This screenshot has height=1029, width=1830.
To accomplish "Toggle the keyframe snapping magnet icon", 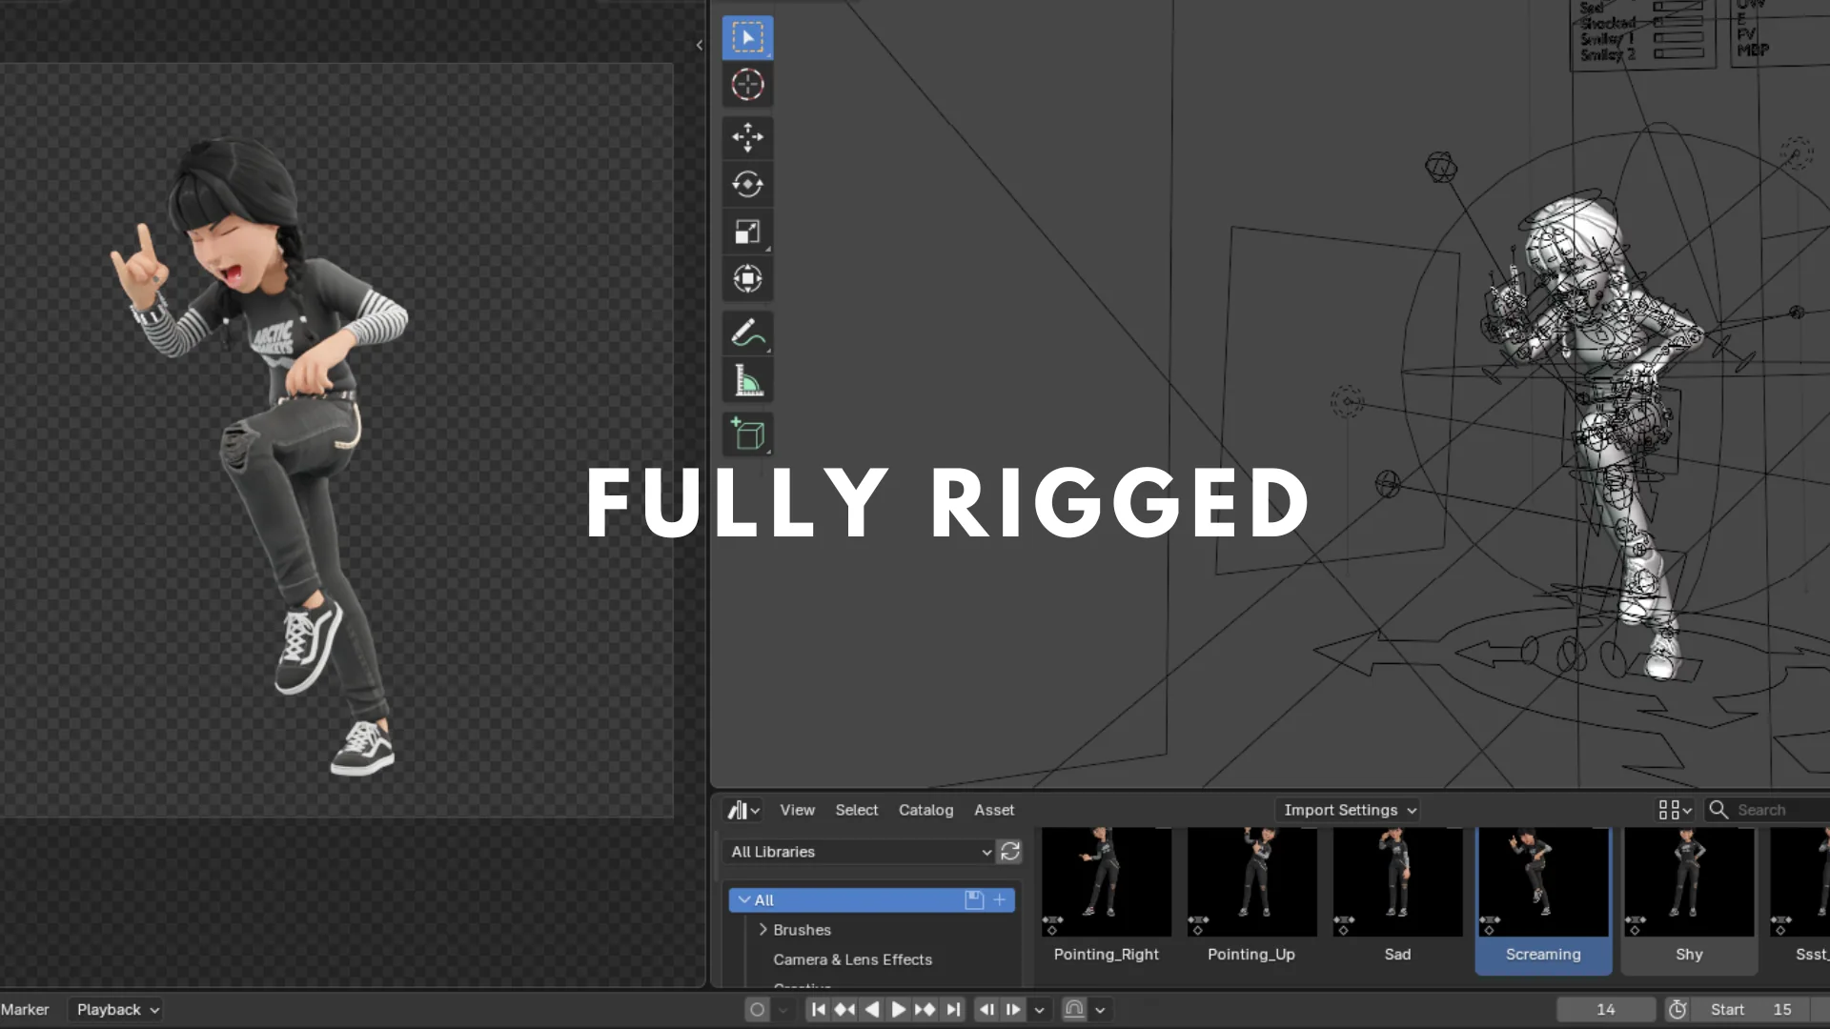I will pyautogui.click(x=1074, y=1009).
